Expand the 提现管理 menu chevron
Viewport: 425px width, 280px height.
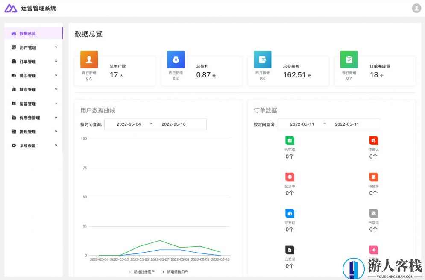point(56,131)
